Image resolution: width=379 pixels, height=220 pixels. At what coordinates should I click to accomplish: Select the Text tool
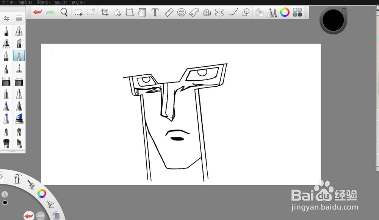(x=155, y=12)
